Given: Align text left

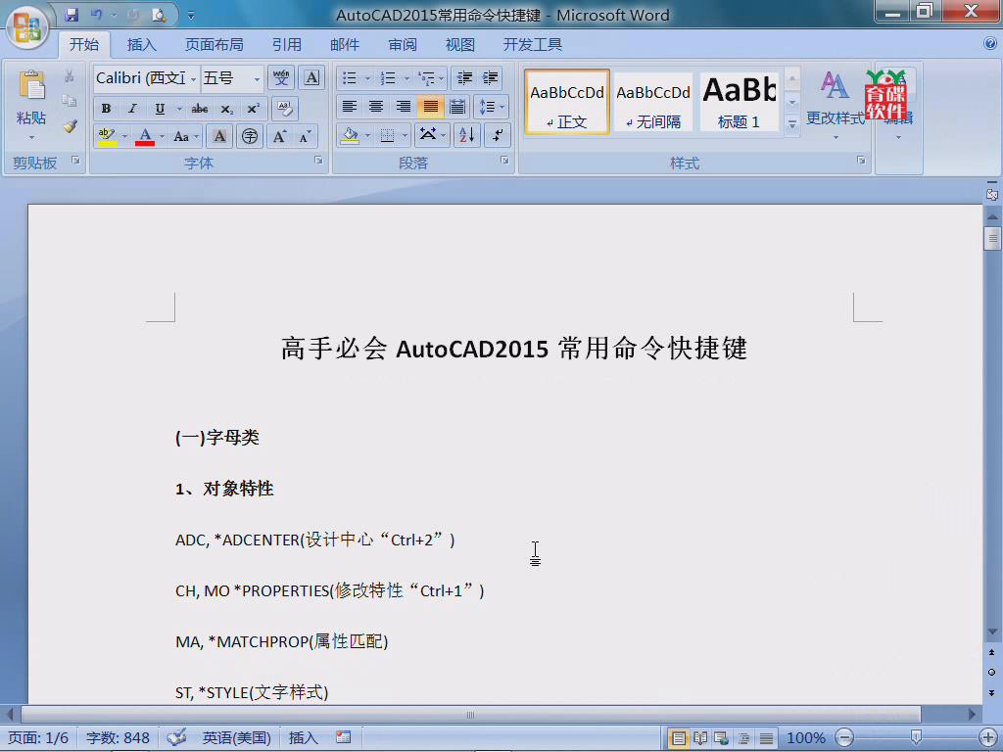Looking at the screenshot, I should click(x=350, y=106).
